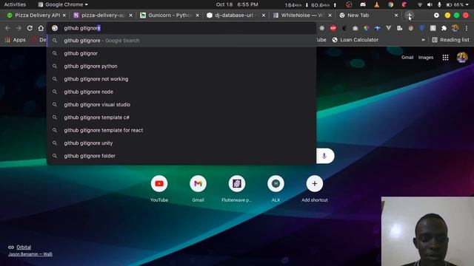Select suggestion github gitignore node

pyautogui.click(x=181, y=92)
